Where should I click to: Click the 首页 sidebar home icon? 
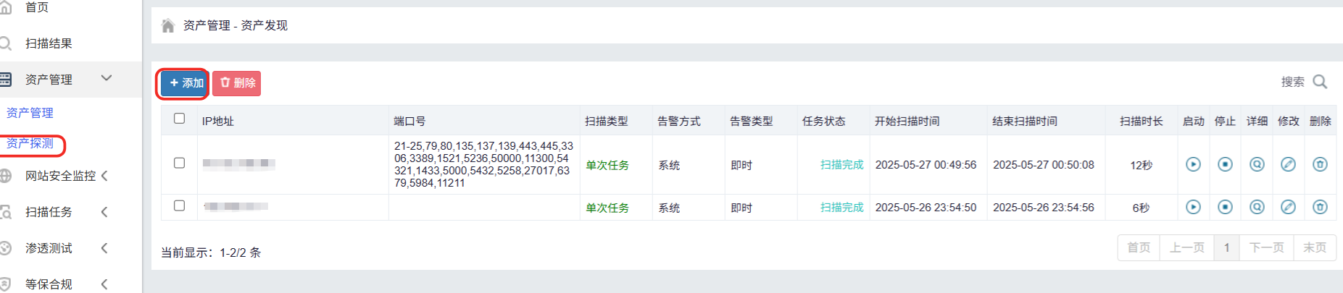pyautogui.click(x=5, y=7)
